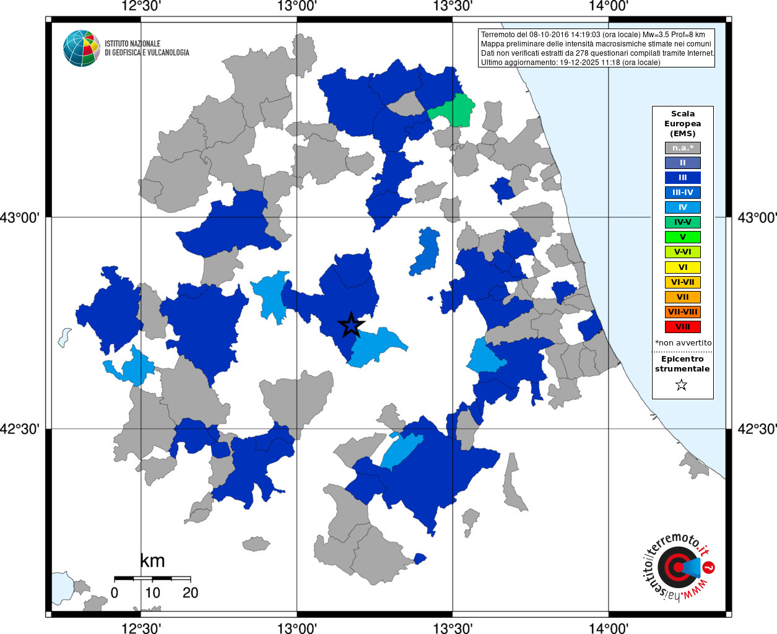This screenshot has height=634, width=777.
Task: Click the scale bar value 0
Action: pos(115,593)
